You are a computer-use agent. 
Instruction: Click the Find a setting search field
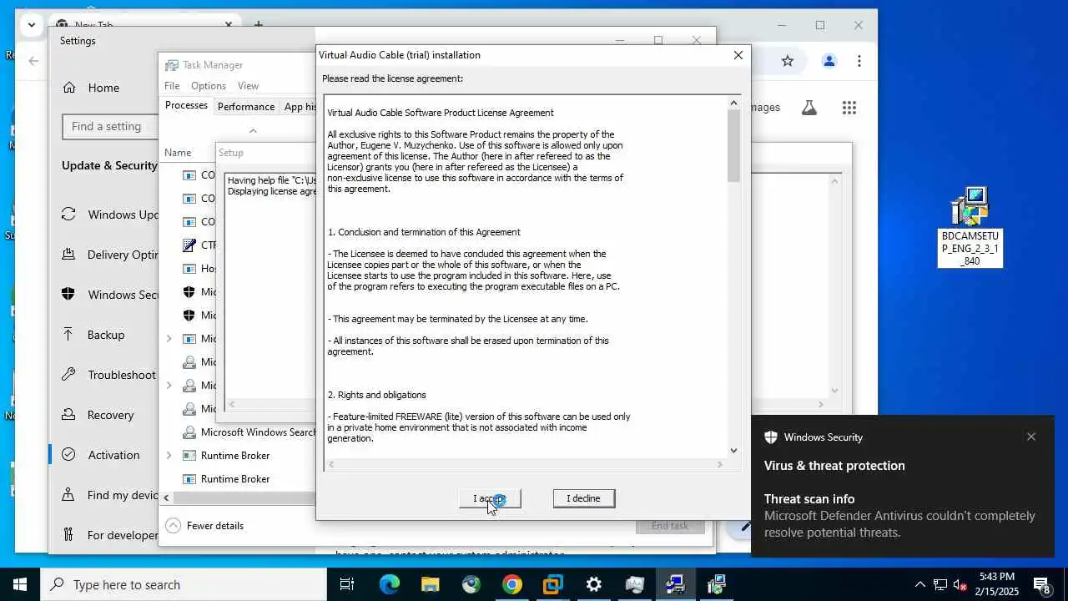(110, 127)
